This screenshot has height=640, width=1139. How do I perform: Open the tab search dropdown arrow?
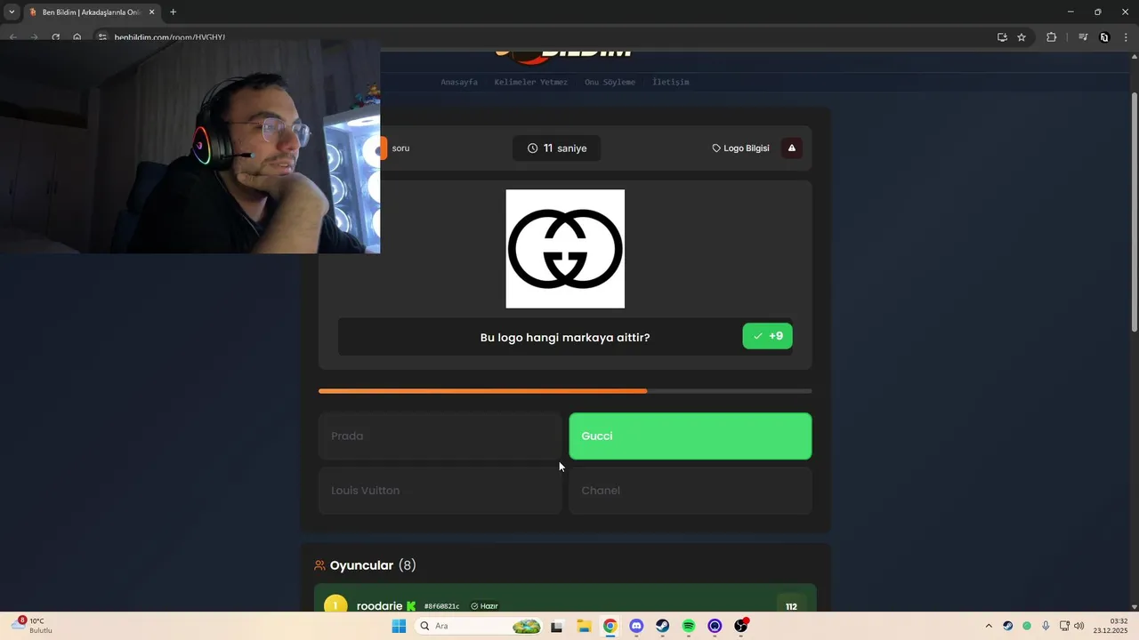tap(12, 12)
